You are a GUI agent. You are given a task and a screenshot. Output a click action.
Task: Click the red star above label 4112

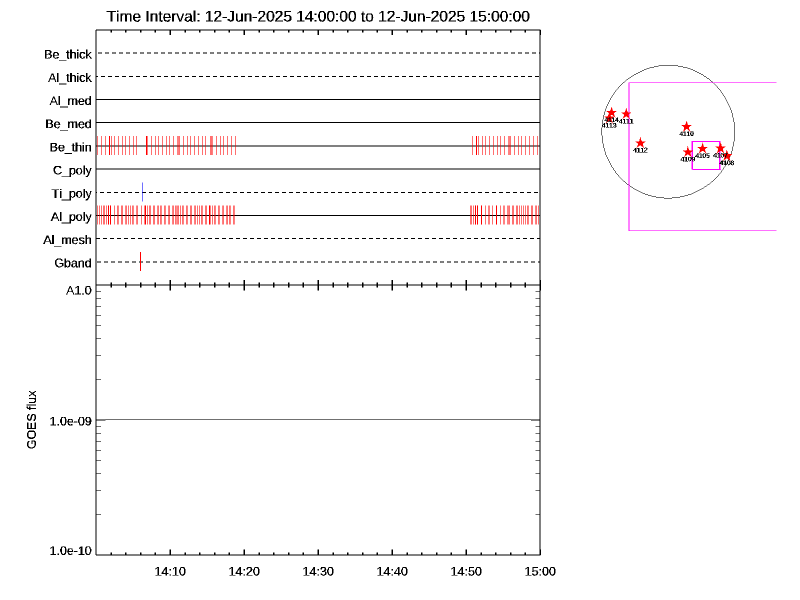coord(640,143)
